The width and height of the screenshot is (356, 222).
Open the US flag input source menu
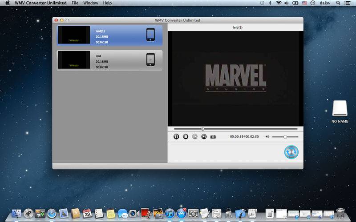click(304, 3)
